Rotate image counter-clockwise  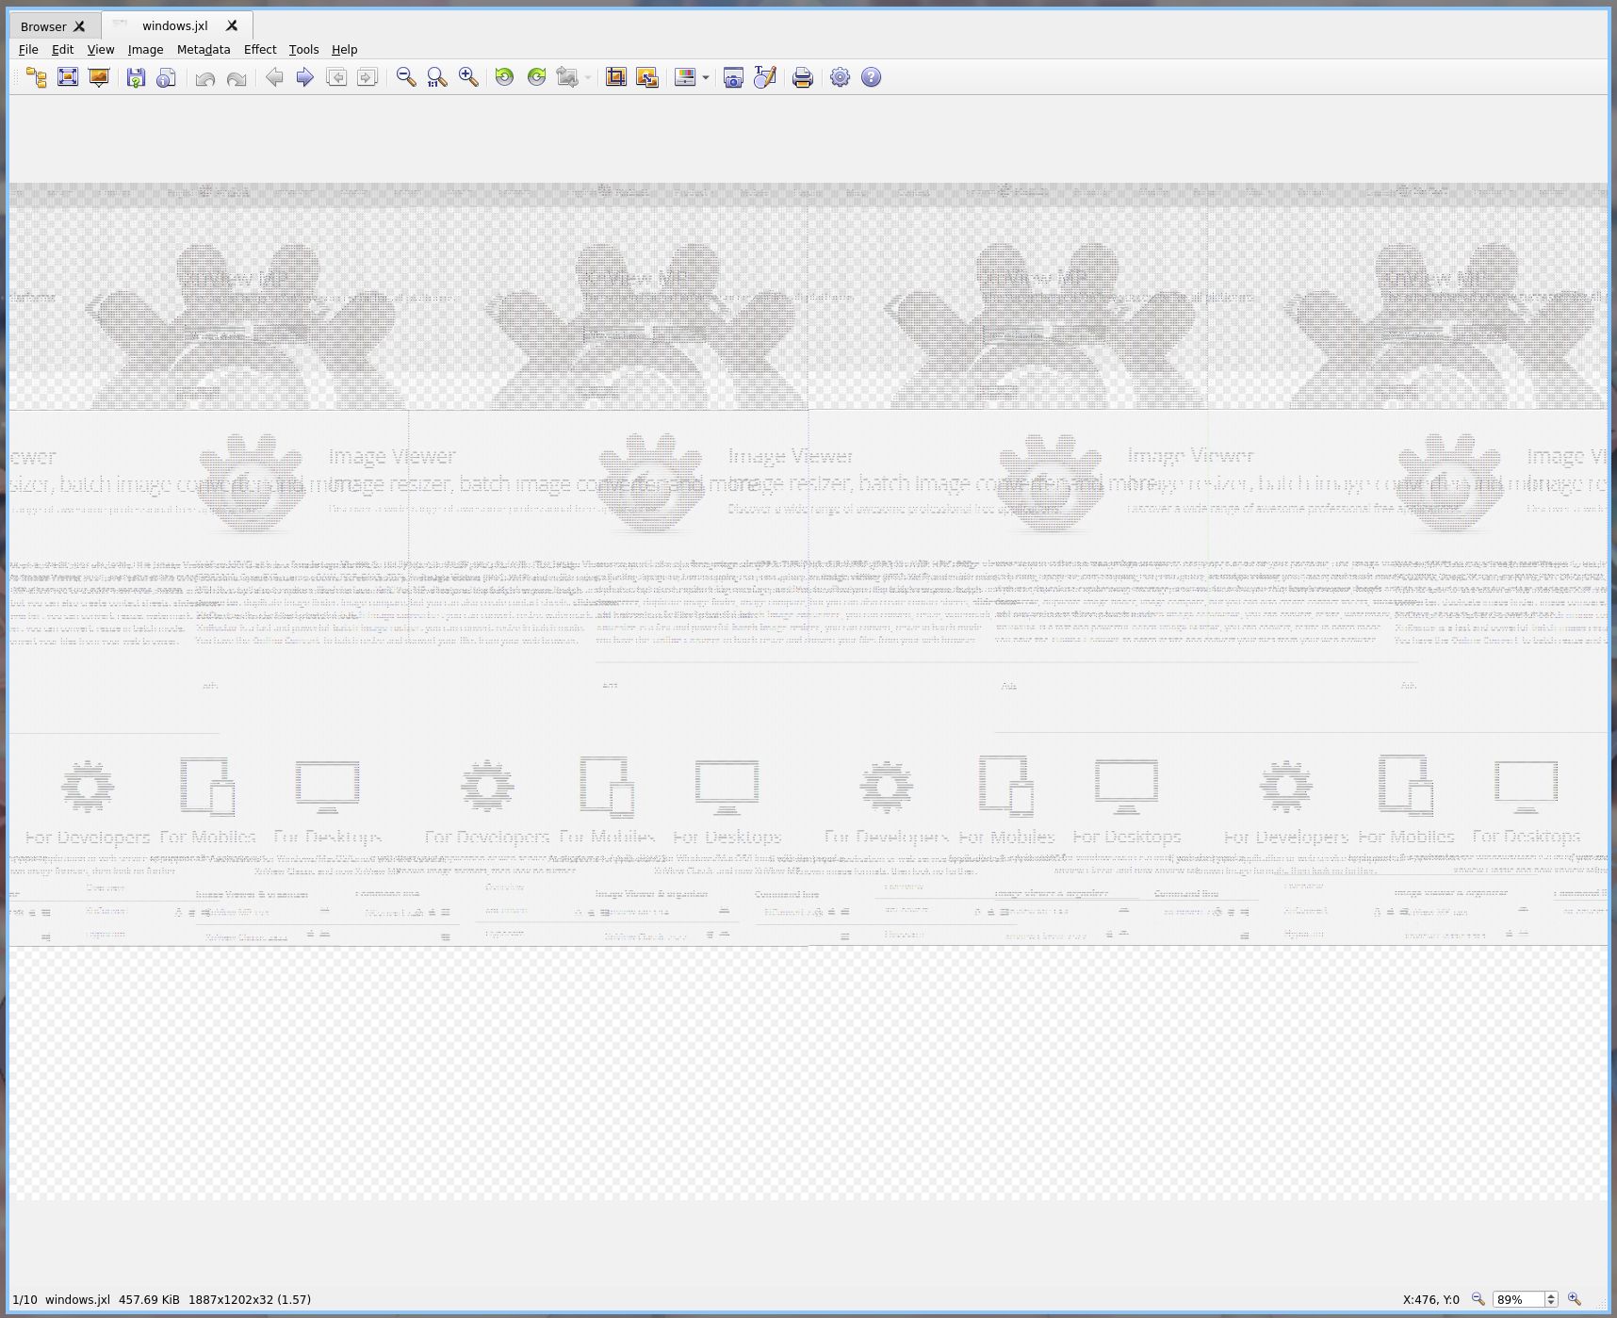click(x=505, y=77)
